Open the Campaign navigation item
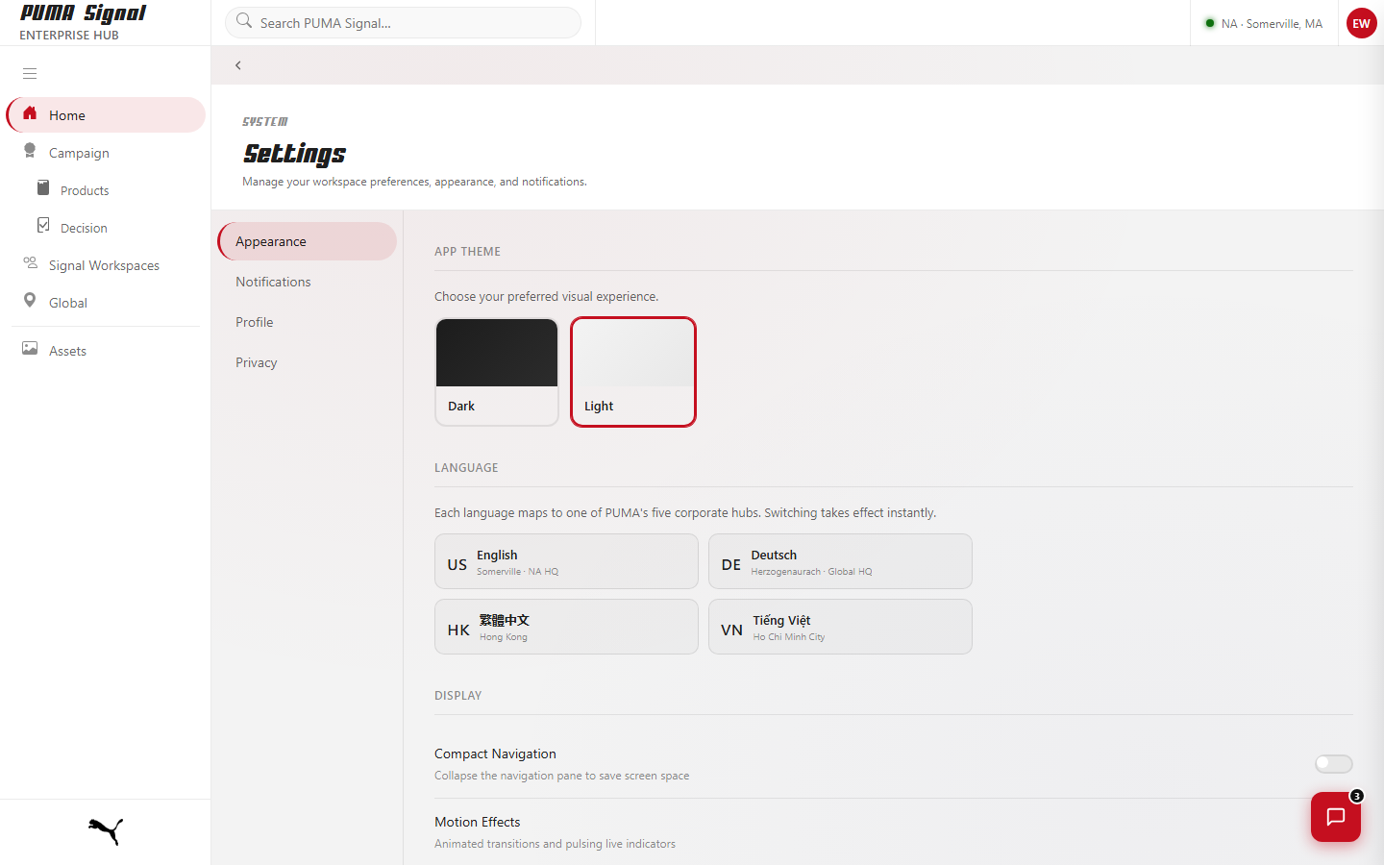 point(106,153)
